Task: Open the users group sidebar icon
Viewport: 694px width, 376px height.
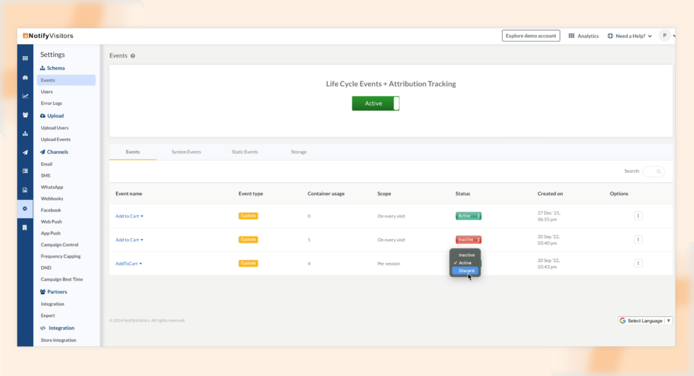Action: coord(25,115)
